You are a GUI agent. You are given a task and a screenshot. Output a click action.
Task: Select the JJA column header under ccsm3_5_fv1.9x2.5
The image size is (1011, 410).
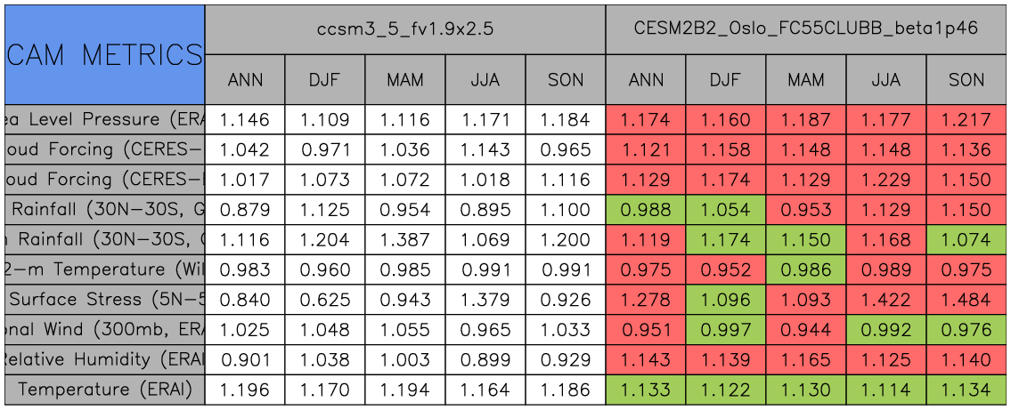(485, 80)
